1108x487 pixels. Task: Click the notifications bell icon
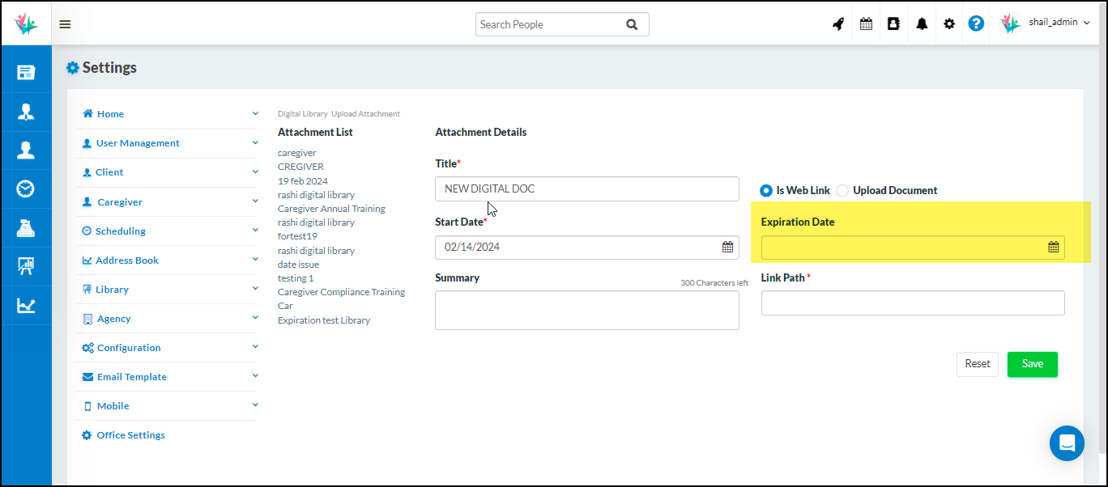pyautogui.click(x=922, y=24)
